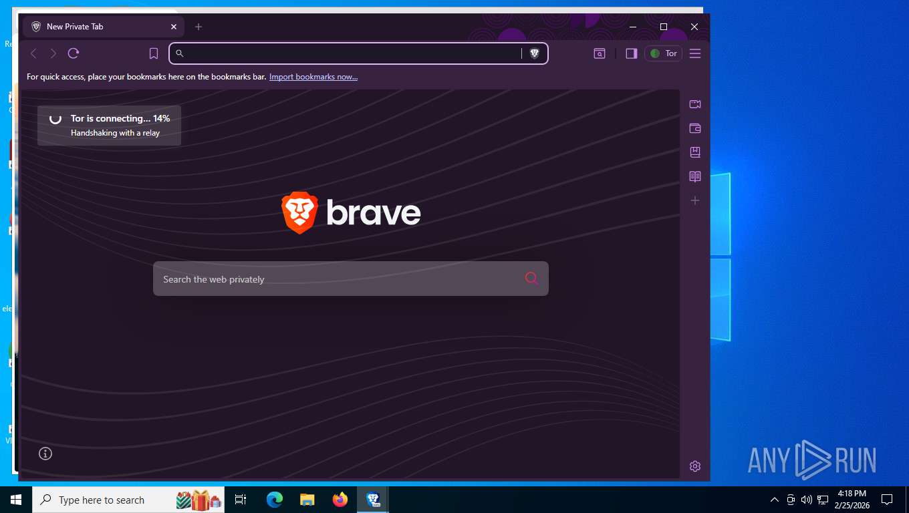This screenshot has width=909, height=513.
Task: Open the Brave hamburger main menu
Action: pyautogui.click(x=695, y=53)
